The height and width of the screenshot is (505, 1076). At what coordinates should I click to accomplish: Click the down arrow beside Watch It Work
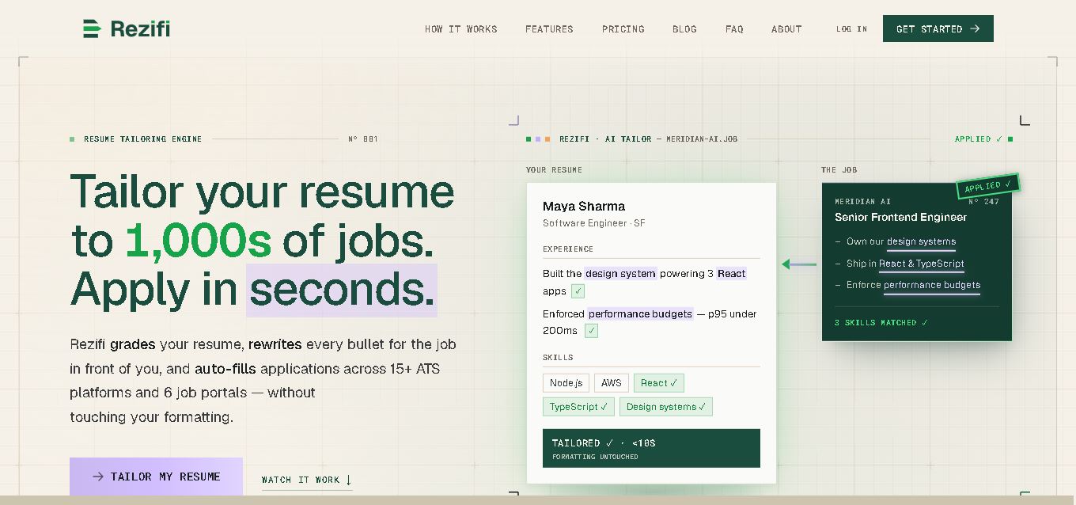pos(348,480)
